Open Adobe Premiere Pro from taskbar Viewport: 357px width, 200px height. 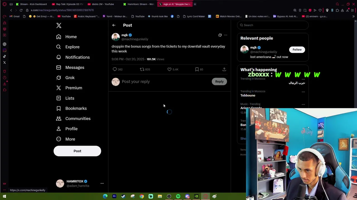click(114, 196)
